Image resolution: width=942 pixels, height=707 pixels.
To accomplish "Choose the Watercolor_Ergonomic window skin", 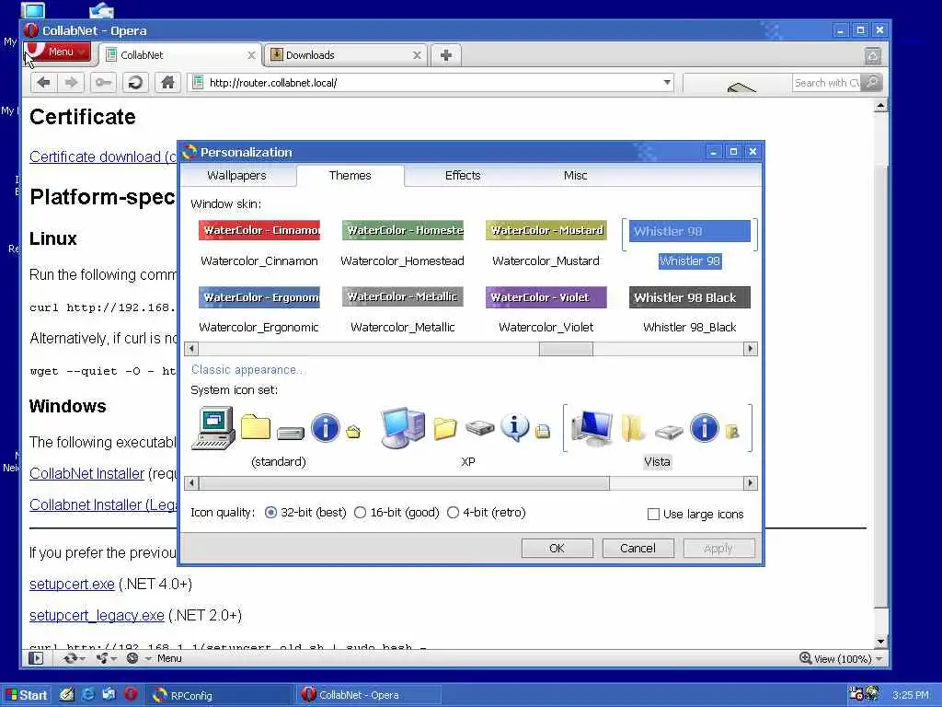I will [x=259, y=311].
